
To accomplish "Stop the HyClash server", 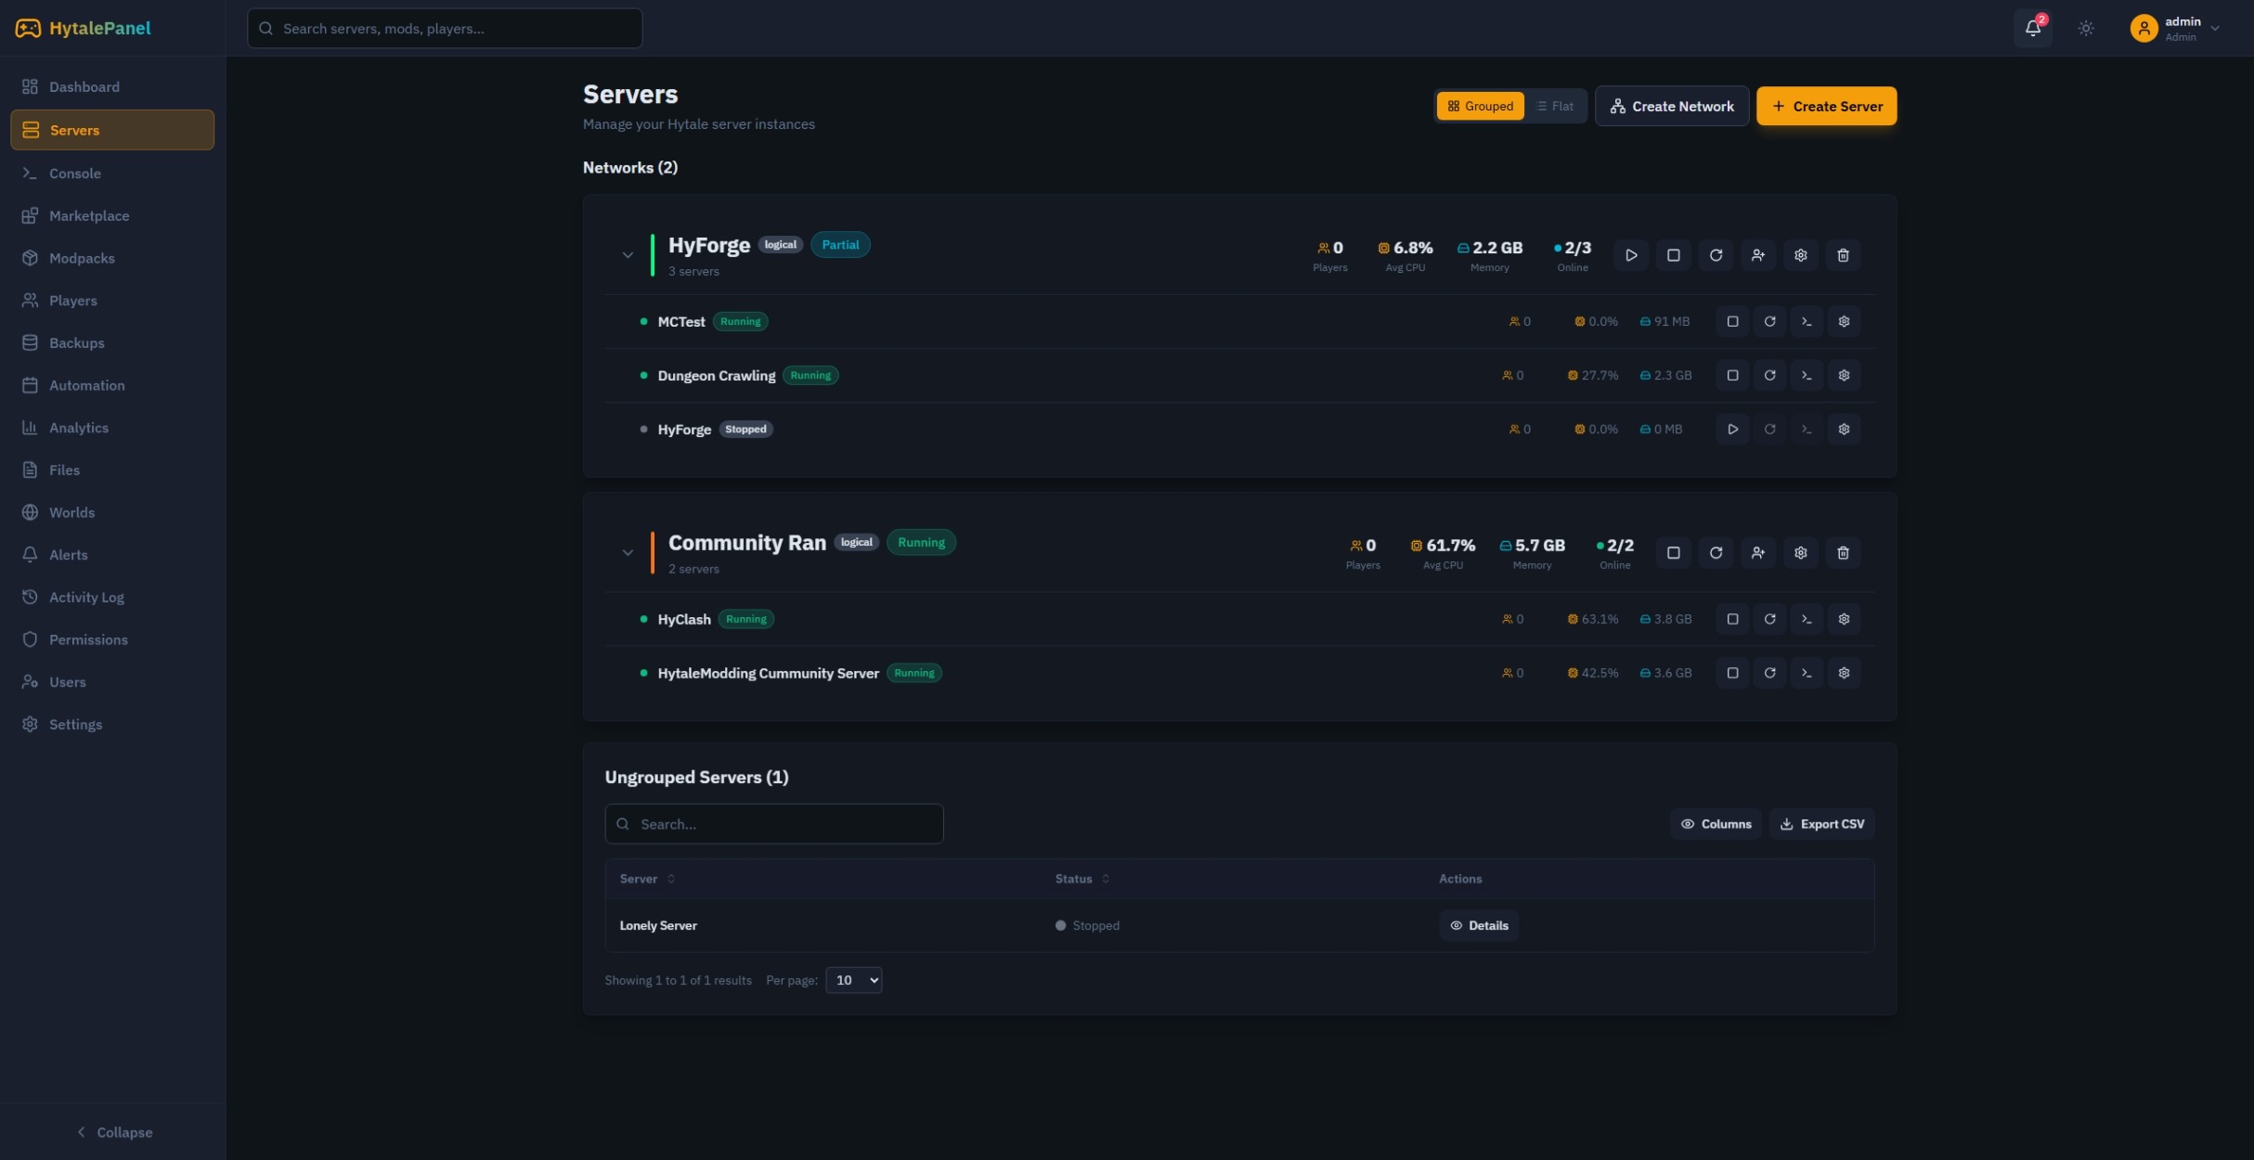I will [1732, 618].
